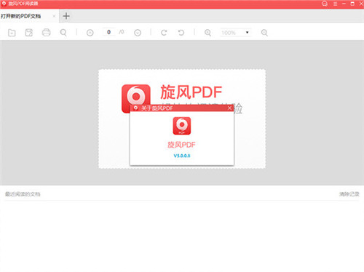Rotate page counterclockwise

[x=181, y=33]
